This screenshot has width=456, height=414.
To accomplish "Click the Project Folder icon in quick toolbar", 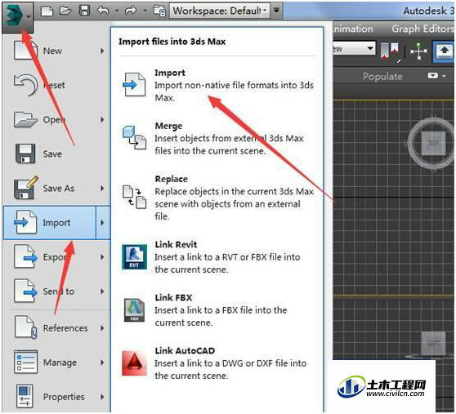I will [159, 11].
